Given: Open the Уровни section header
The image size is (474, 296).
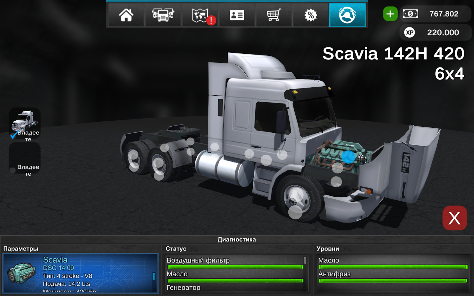Looking at the screenshot, I should 328,249.
